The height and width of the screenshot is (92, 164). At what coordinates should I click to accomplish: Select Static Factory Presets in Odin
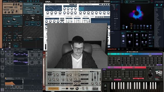pos(28,39)
